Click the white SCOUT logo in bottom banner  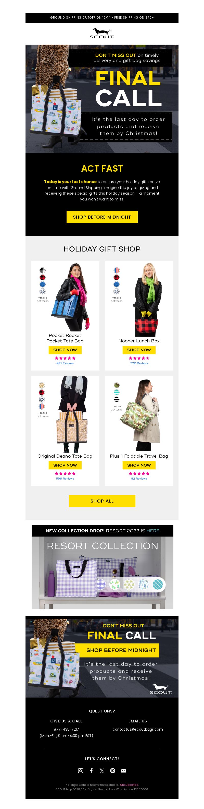pyautogui.click(x=161, y=689)
